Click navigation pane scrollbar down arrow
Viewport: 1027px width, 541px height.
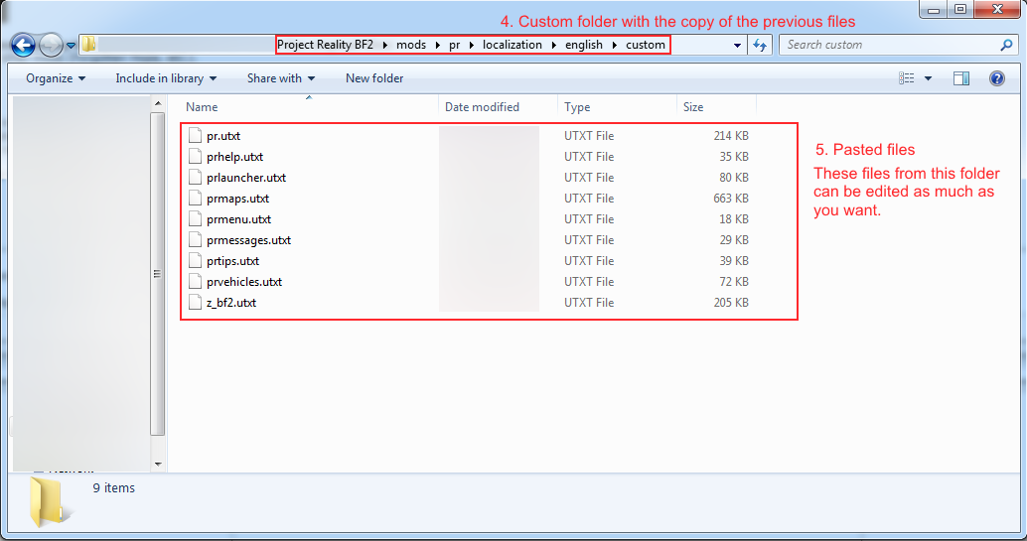(157, 465)
